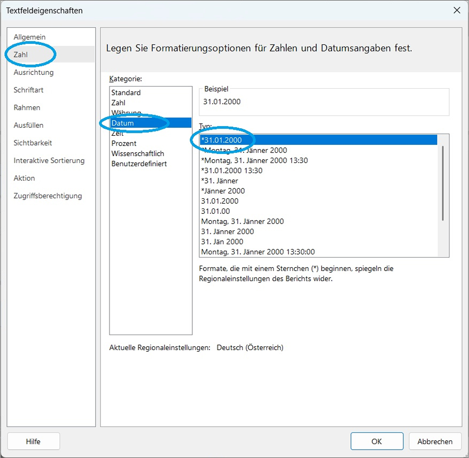Pick the '*Jänner 2000' date type

tap(223, 191)
